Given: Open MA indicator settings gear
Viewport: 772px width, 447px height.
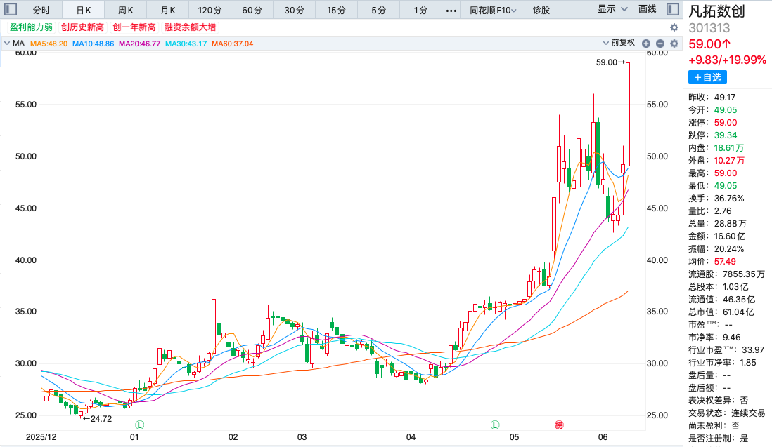Looking at the screenshot, I should (674, 44).
